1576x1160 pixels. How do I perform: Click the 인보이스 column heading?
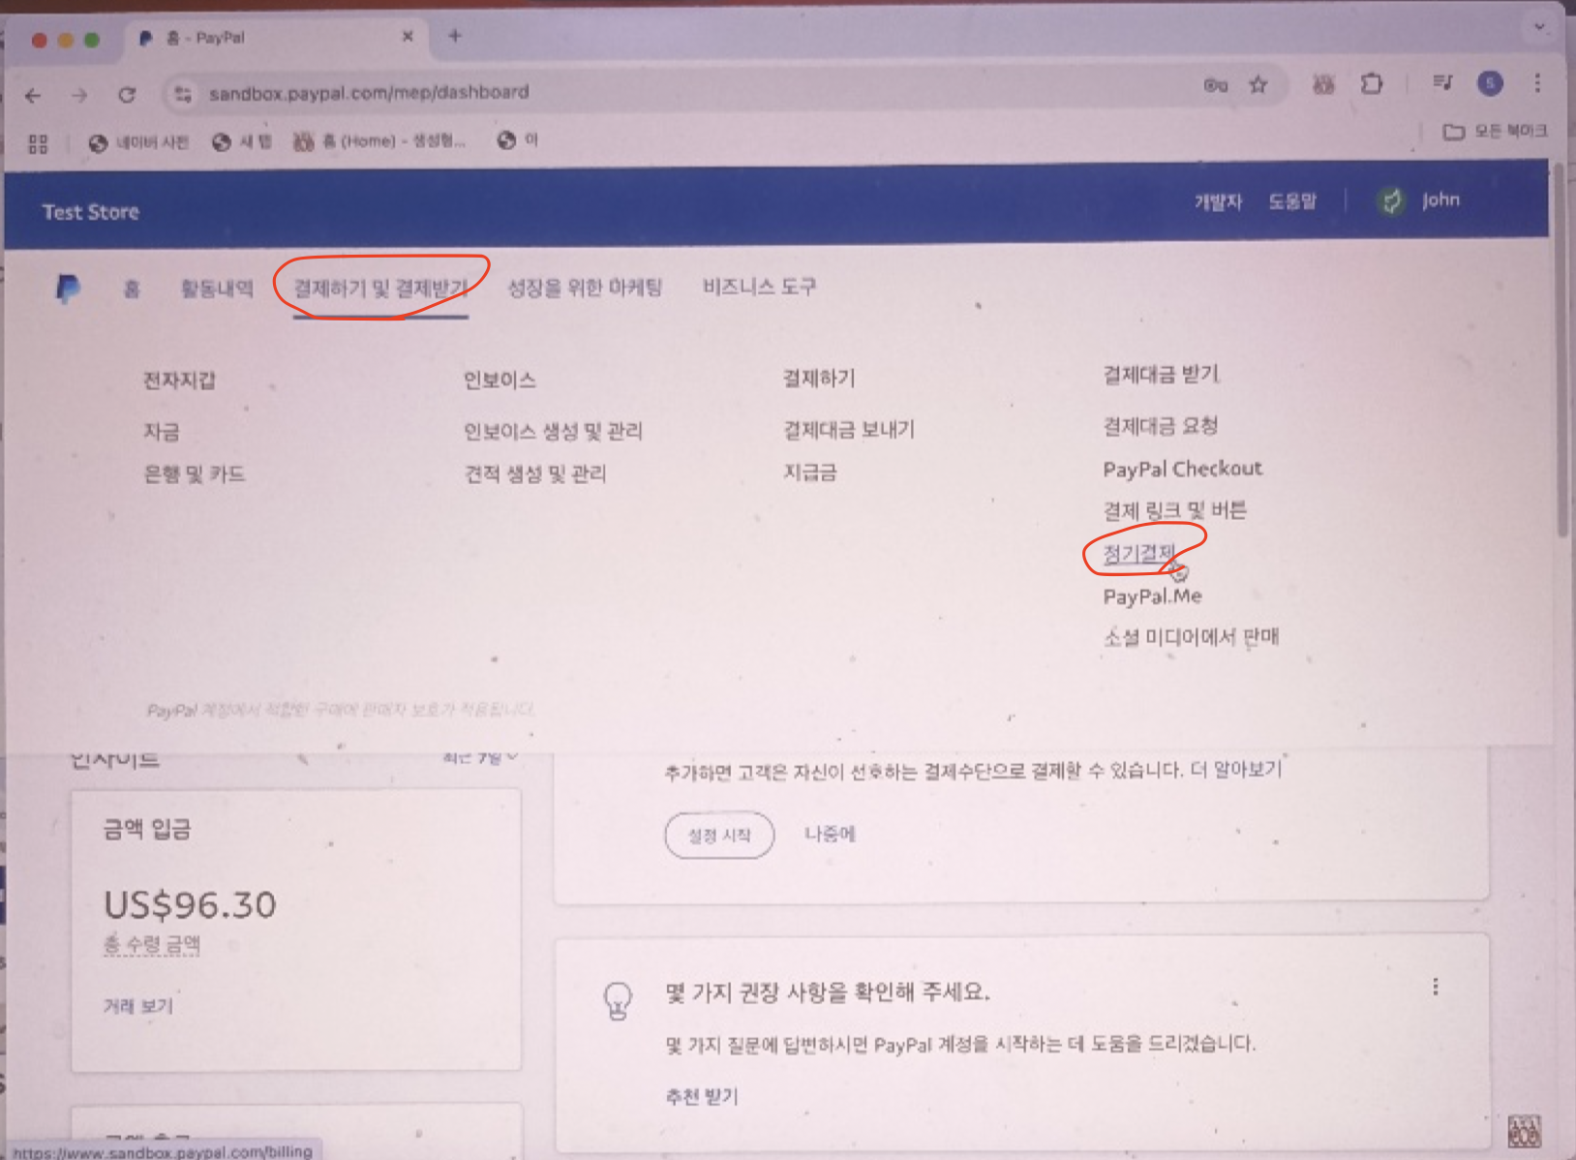click(x=500, y=380)
